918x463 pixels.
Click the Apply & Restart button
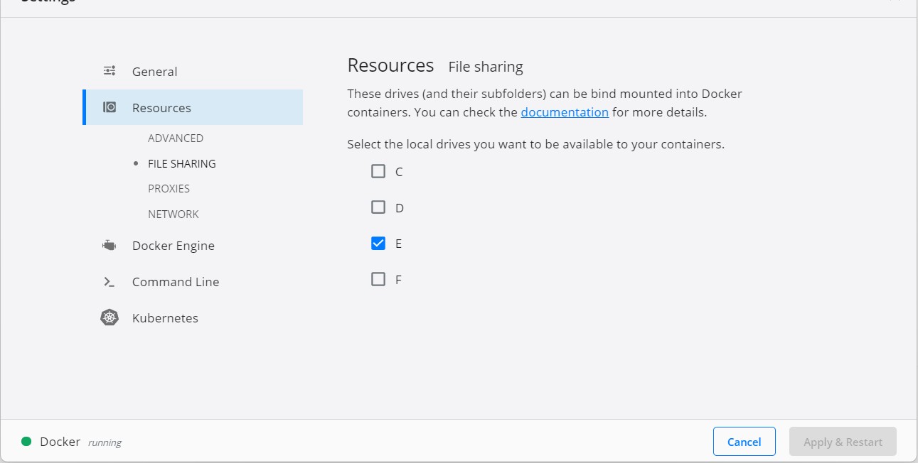pyautogui.click(x=843, y=442)
